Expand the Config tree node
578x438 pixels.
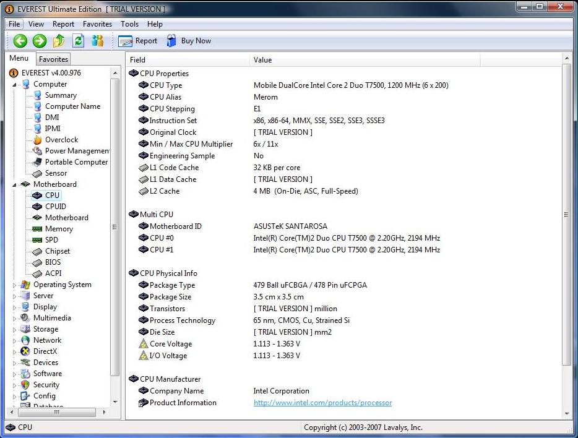pos(14,397)
